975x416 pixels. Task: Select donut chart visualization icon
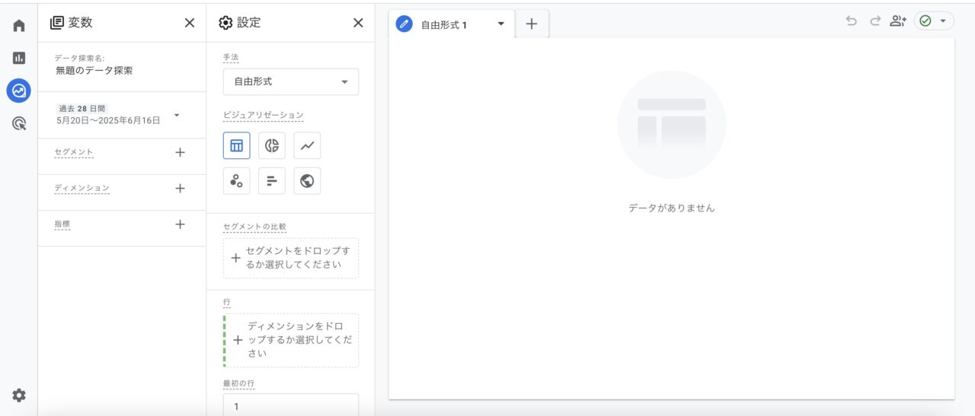pos(272,145)
